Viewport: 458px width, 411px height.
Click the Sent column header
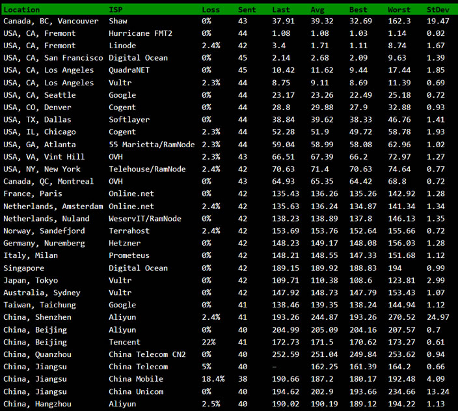pos(247,10)
